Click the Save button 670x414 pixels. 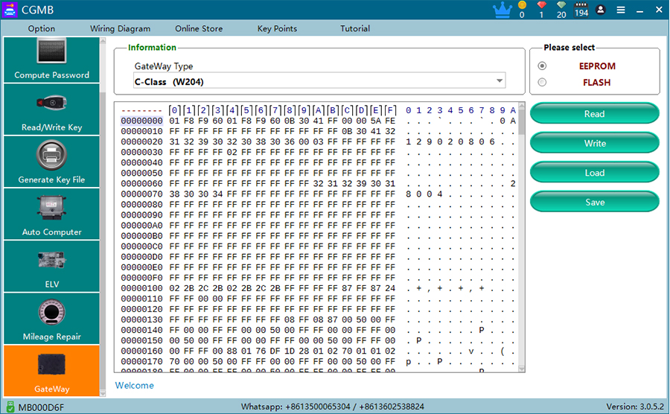pyautogui.click(x=594, y=202)
